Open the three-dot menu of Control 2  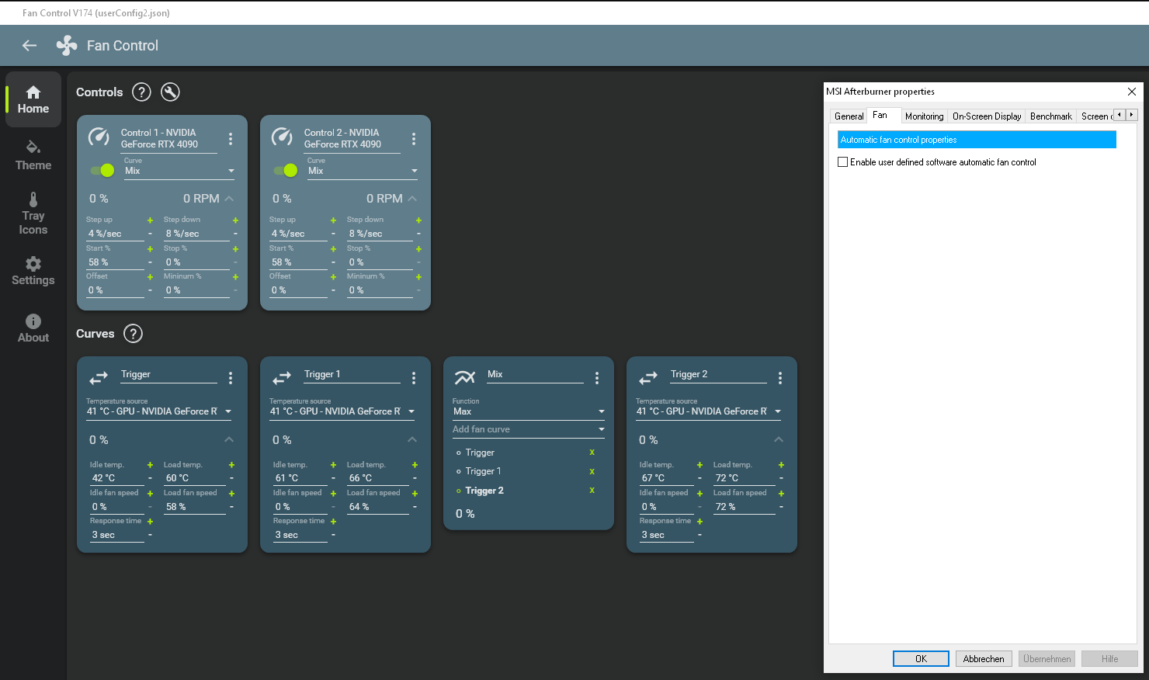[414, 138]
